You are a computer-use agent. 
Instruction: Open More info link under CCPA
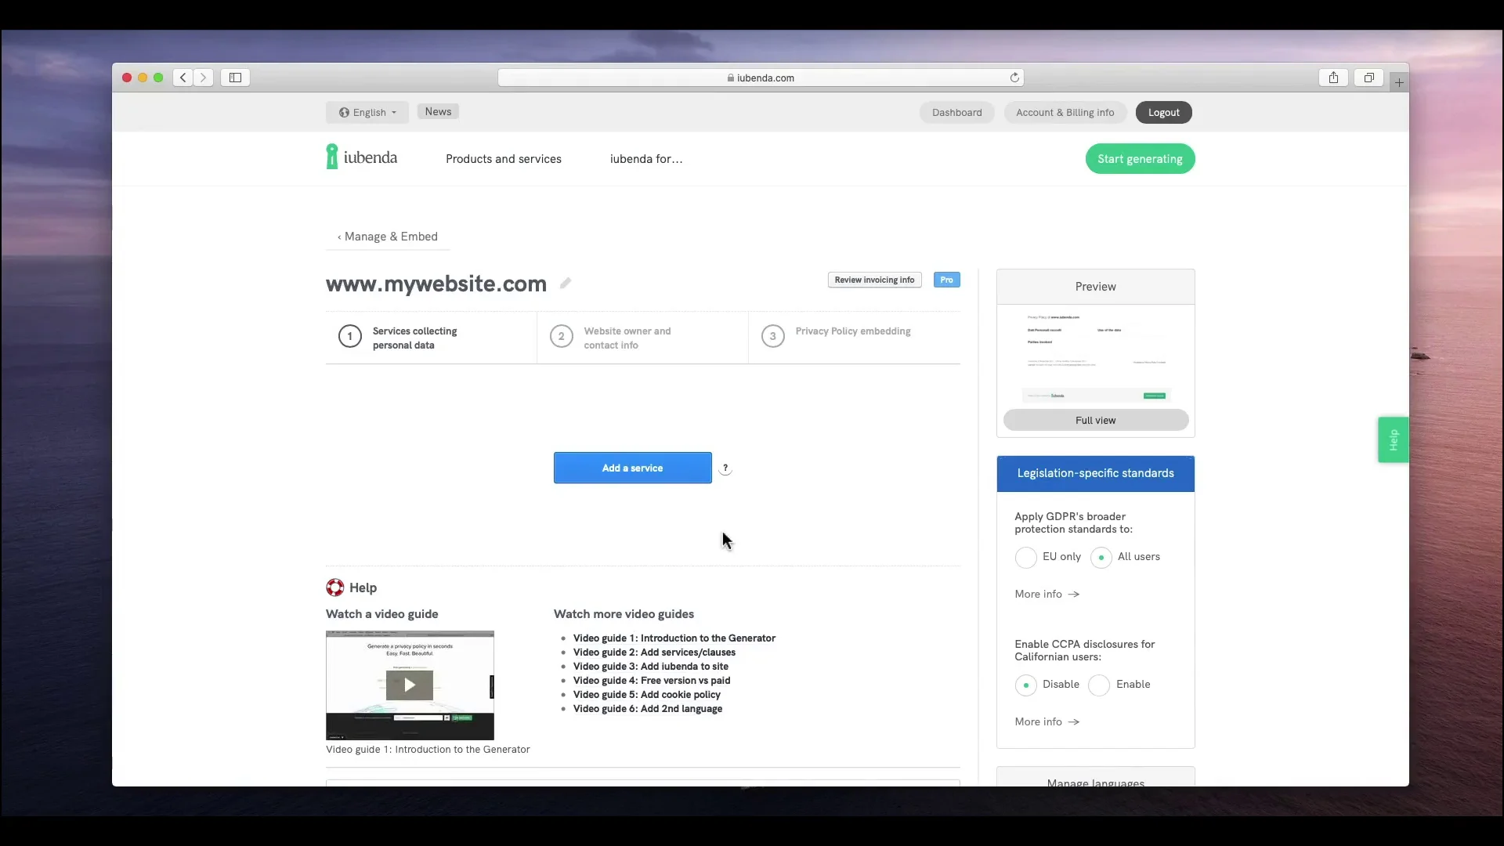1047,722
